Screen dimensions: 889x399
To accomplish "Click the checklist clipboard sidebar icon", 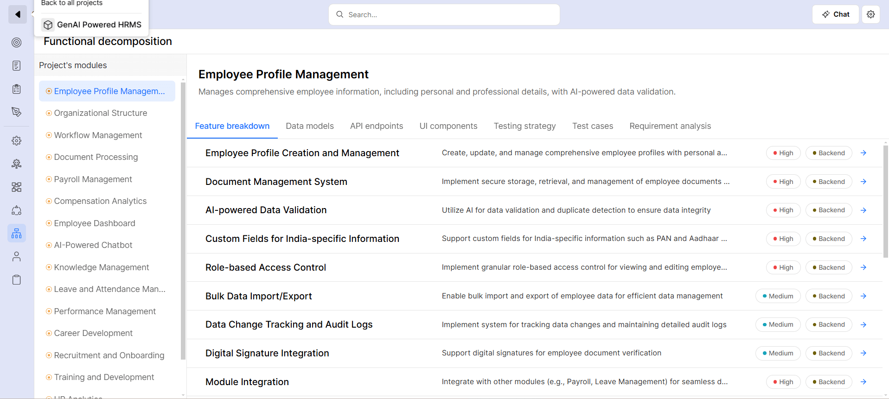I will 17,89.
